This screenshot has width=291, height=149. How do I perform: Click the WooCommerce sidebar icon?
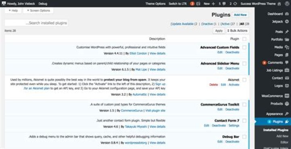[287, 96]
